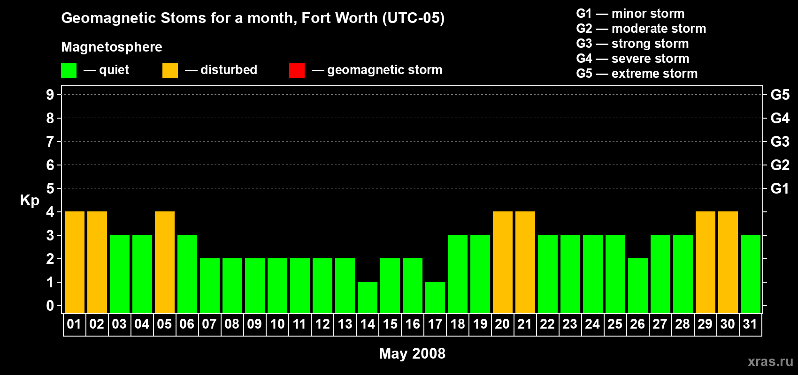Click the day label 10 on the axis

click(x=277, y=324)
